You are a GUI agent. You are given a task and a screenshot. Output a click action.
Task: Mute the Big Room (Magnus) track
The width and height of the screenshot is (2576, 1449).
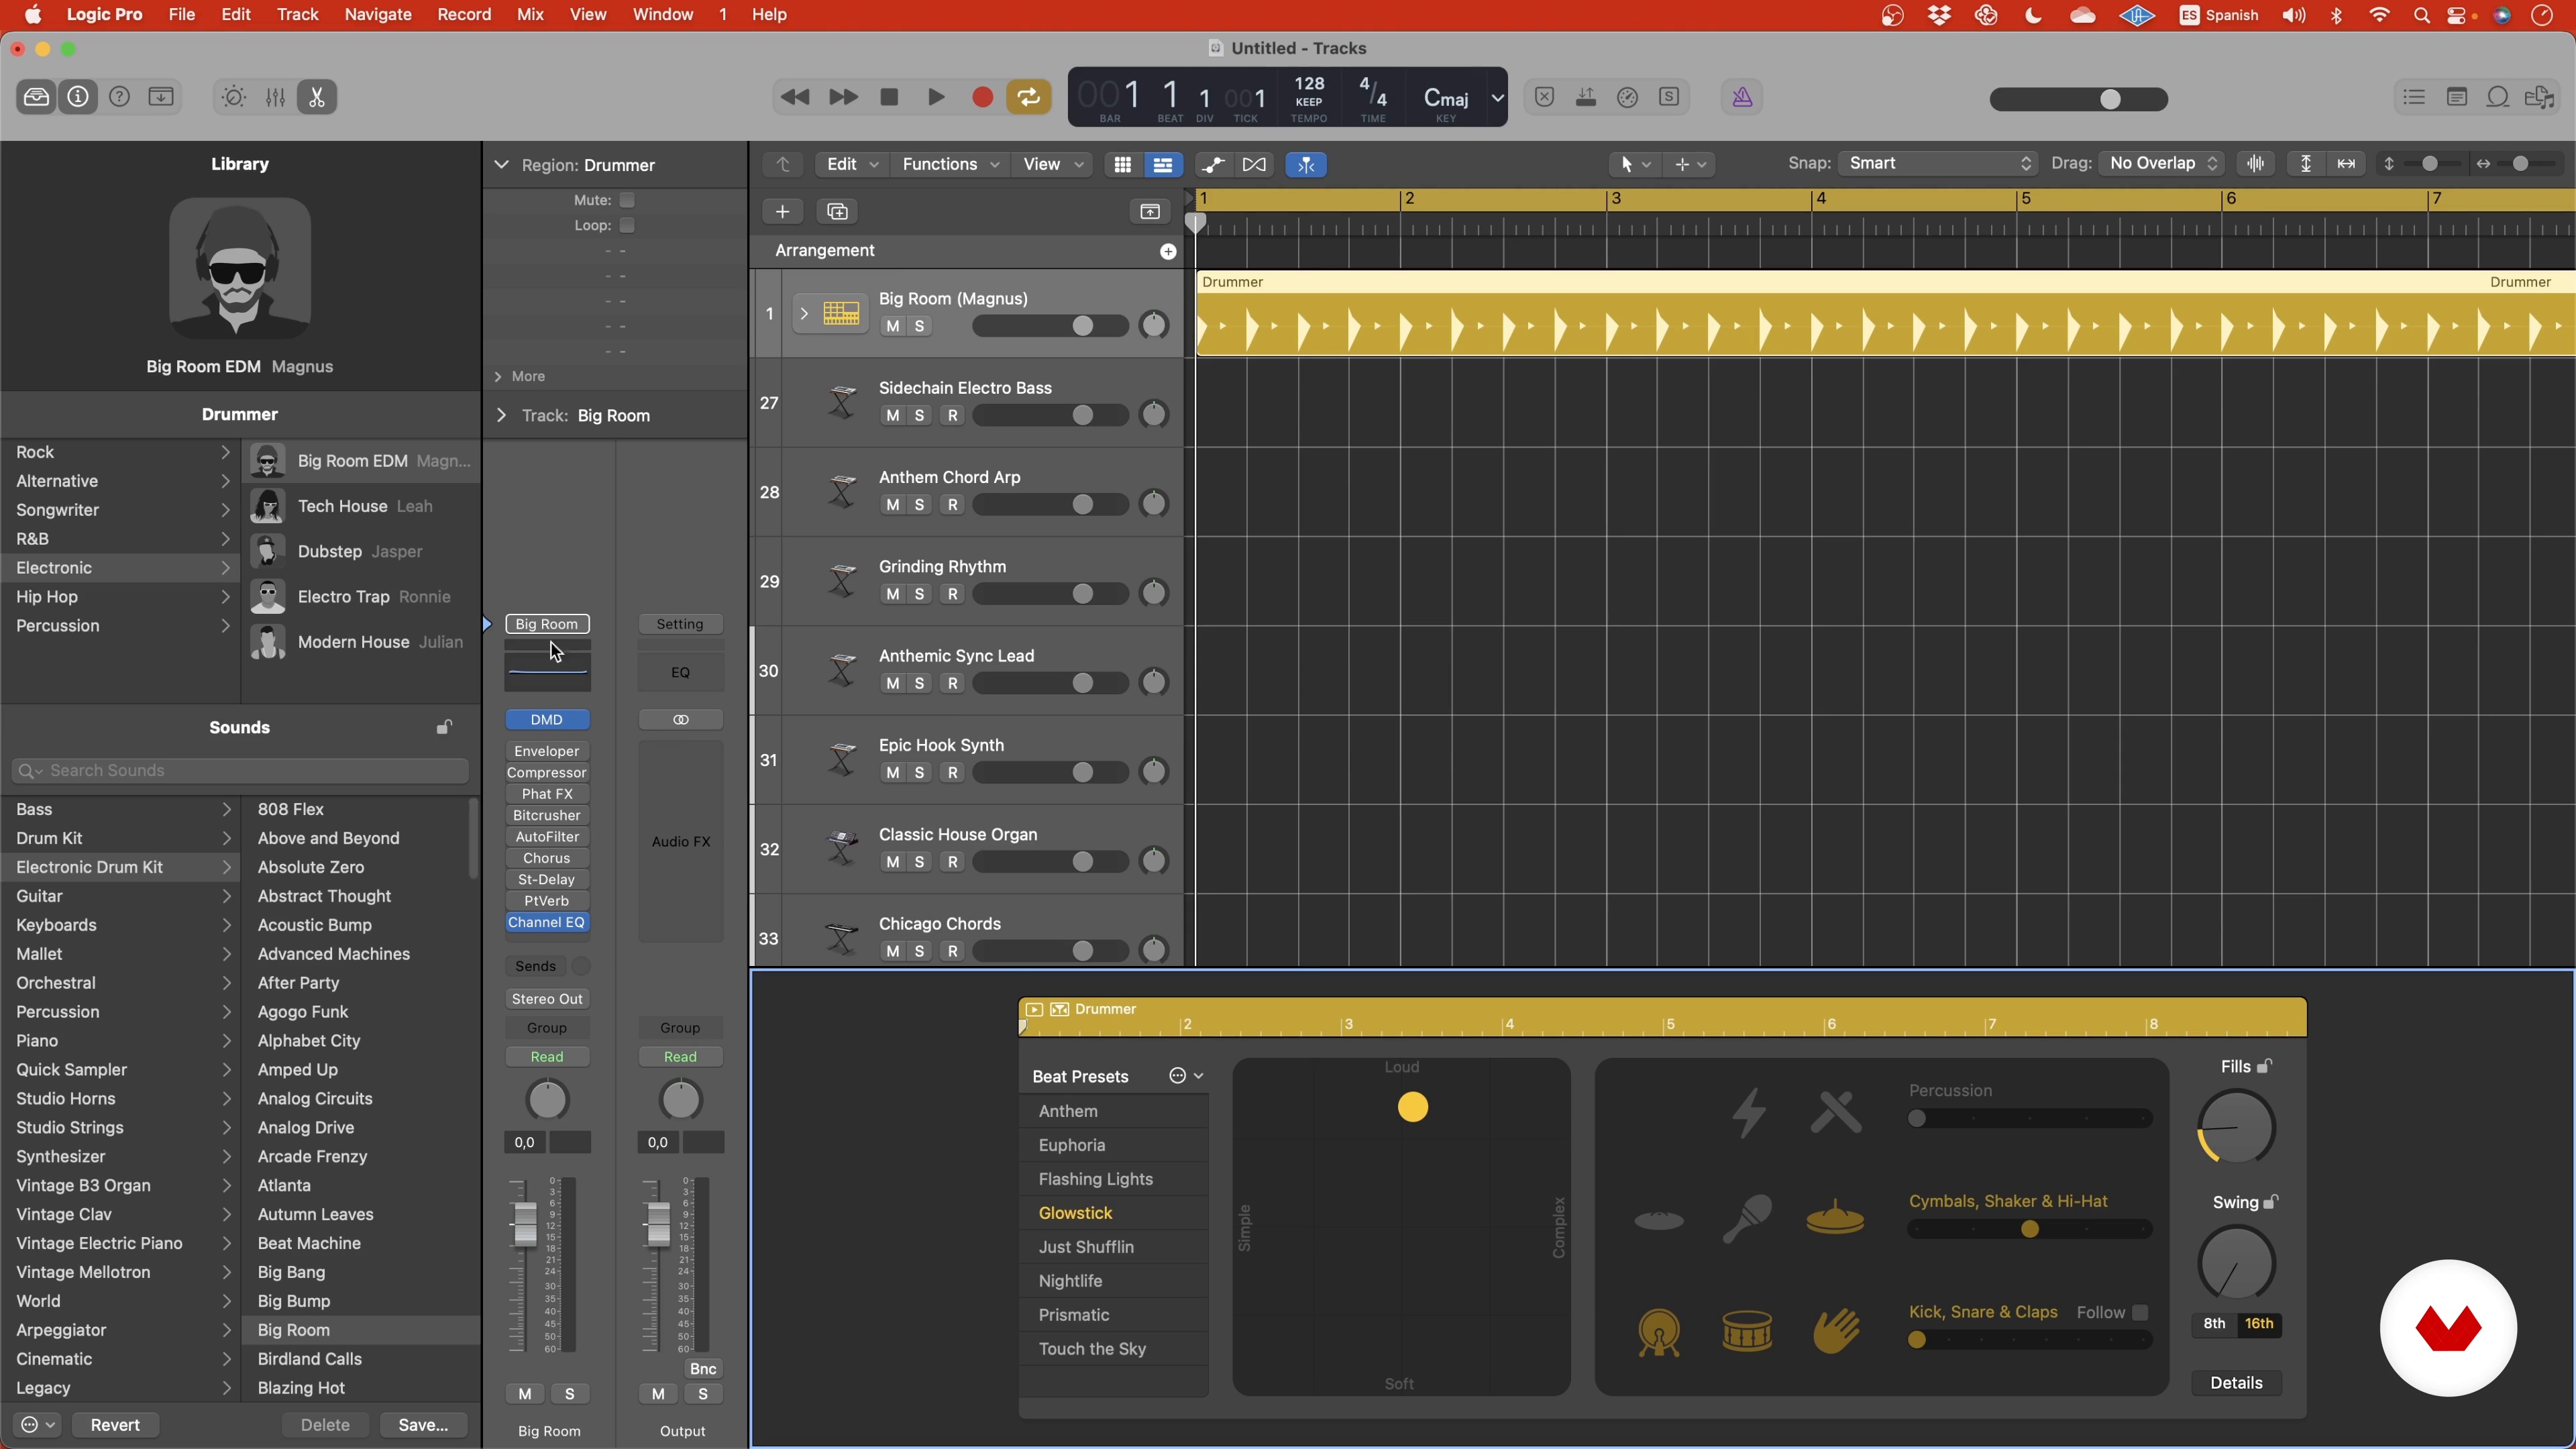tap(893, 326)
